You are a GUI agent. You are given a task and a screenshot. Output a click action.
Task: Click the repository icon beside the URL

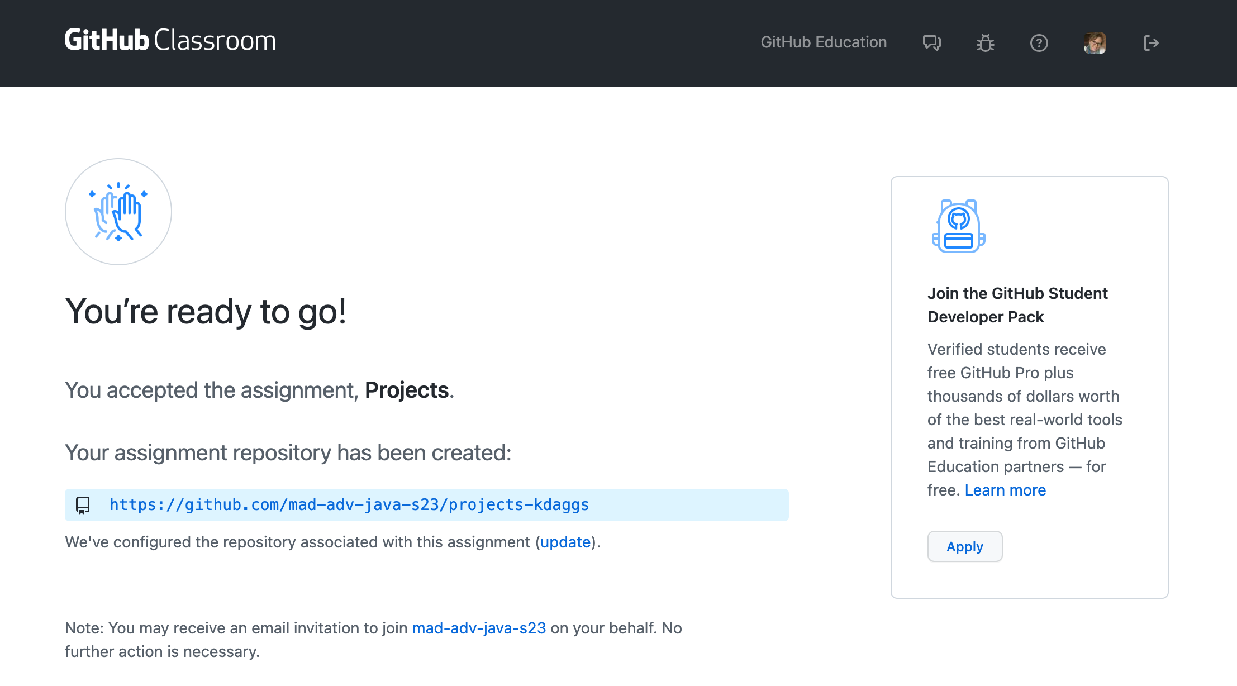coord(83,505)
